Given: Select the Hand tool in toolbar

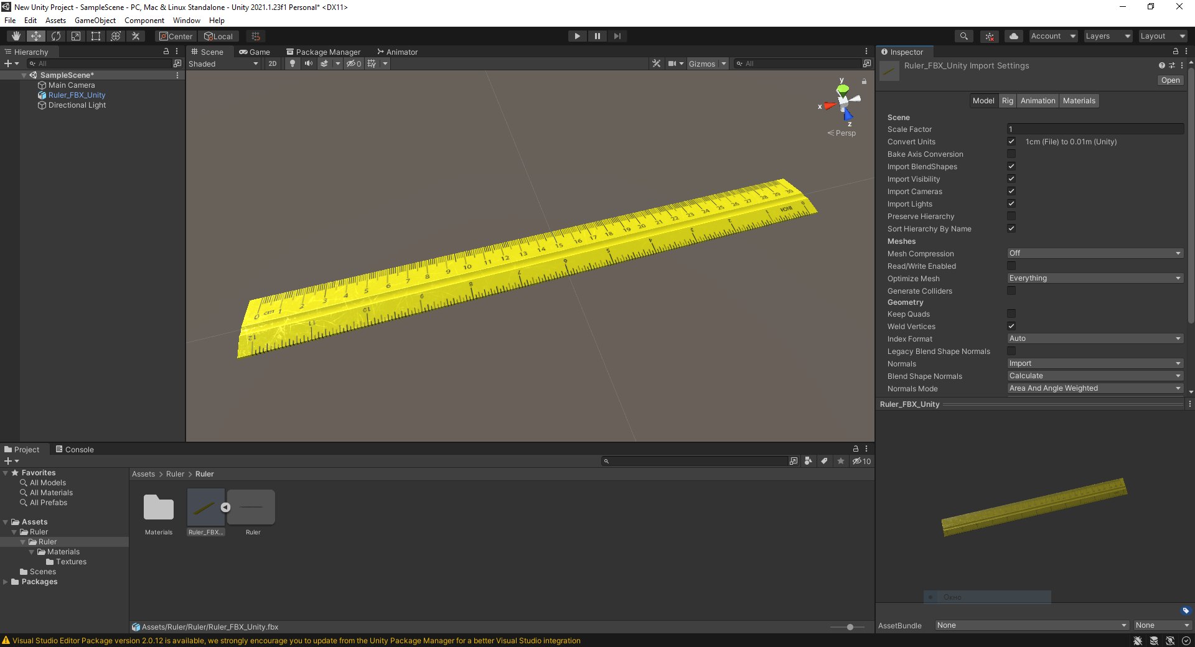Looking at the screenshot, I should click(16, 36).
